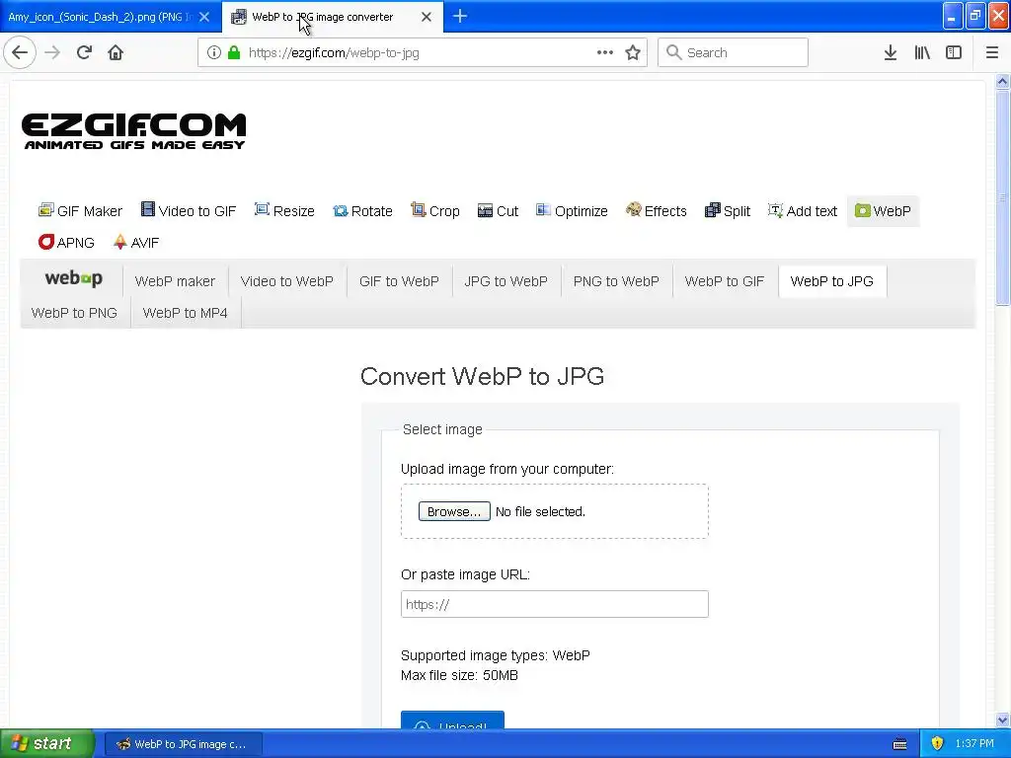Open the Rotate tool
Viewport: 1011px width, 758px height.
pyautogui.click(x=362, y=211)
